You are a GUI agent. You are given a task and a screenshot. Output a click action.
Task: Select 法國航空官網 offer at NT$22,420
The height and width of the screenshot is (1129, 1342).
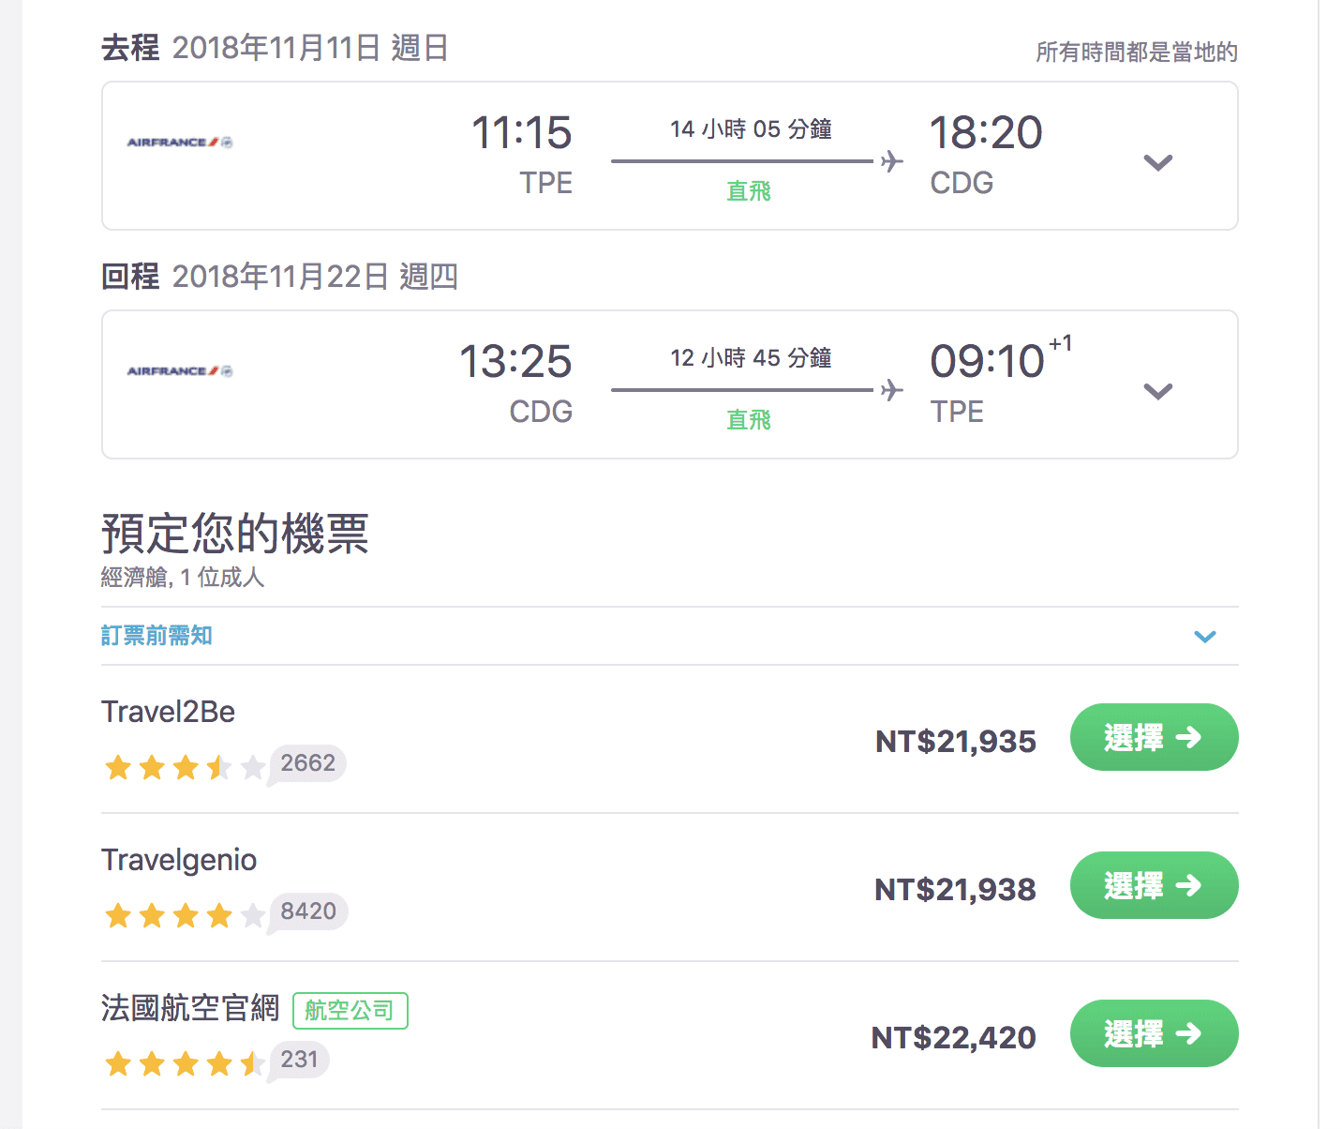[1155, 1033]
